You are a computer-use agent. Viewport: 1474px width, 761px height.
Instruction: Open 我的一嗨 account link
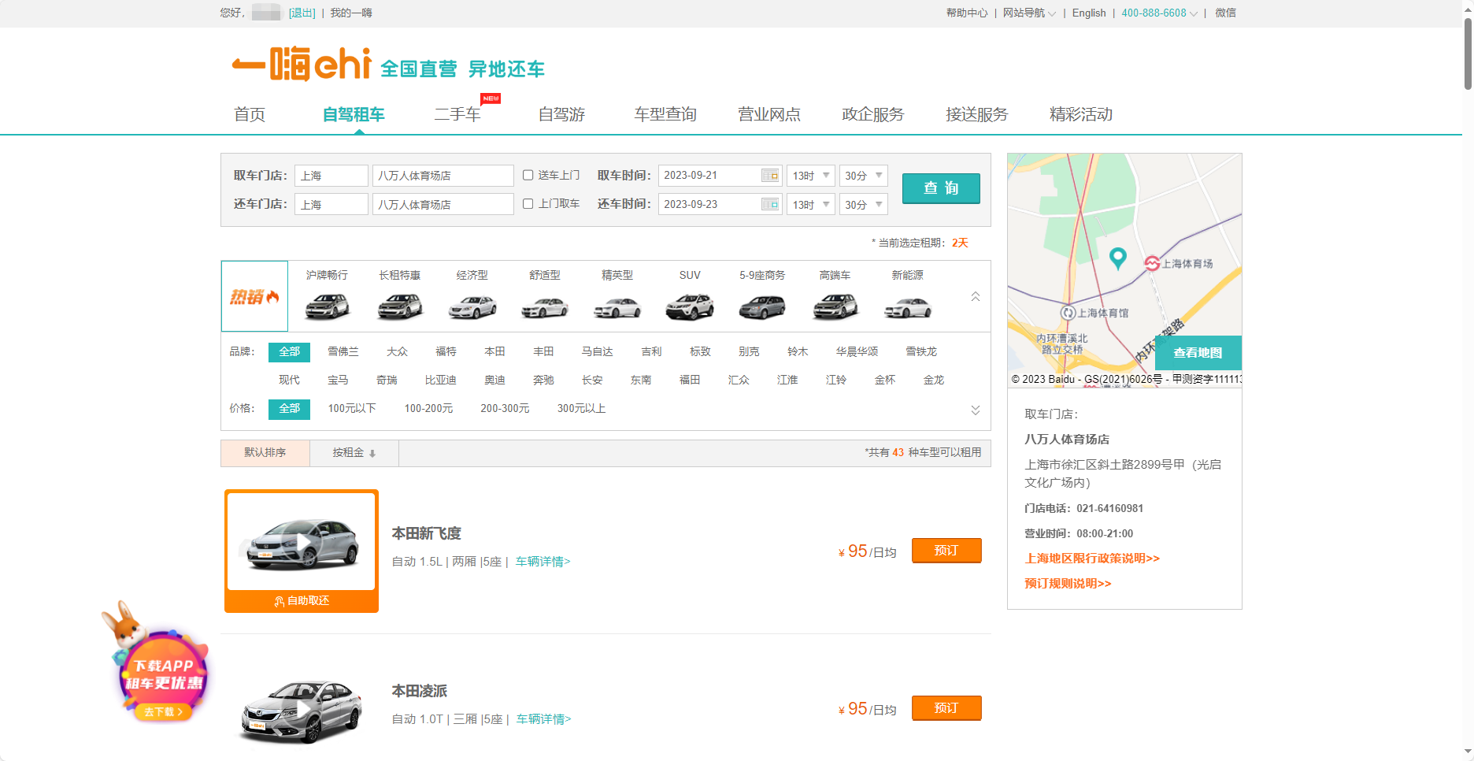pyautogui.click(x=351, y=13)
